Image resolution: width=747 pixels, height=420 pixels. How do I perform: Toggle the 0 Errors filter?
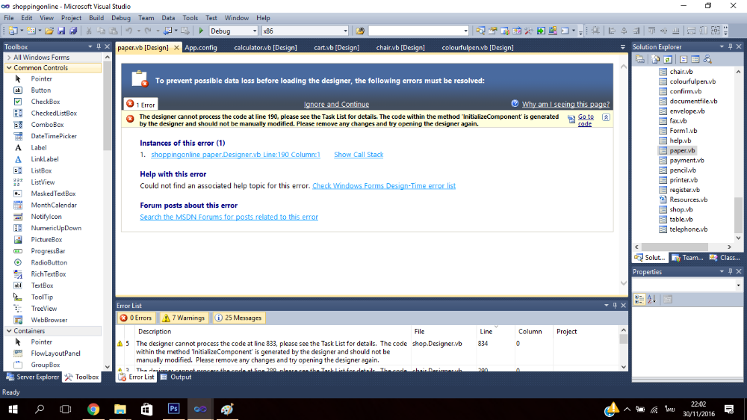point(137,318)
